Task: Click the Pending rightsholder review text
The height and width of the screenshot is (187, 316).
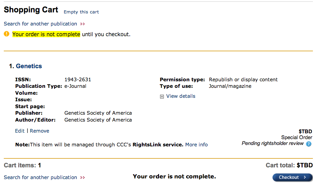Action: (x=273, y=143)
